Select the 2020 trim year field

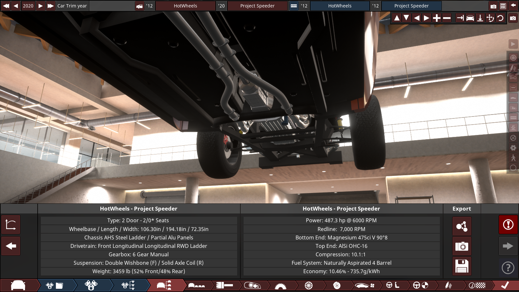coord(28,6)
